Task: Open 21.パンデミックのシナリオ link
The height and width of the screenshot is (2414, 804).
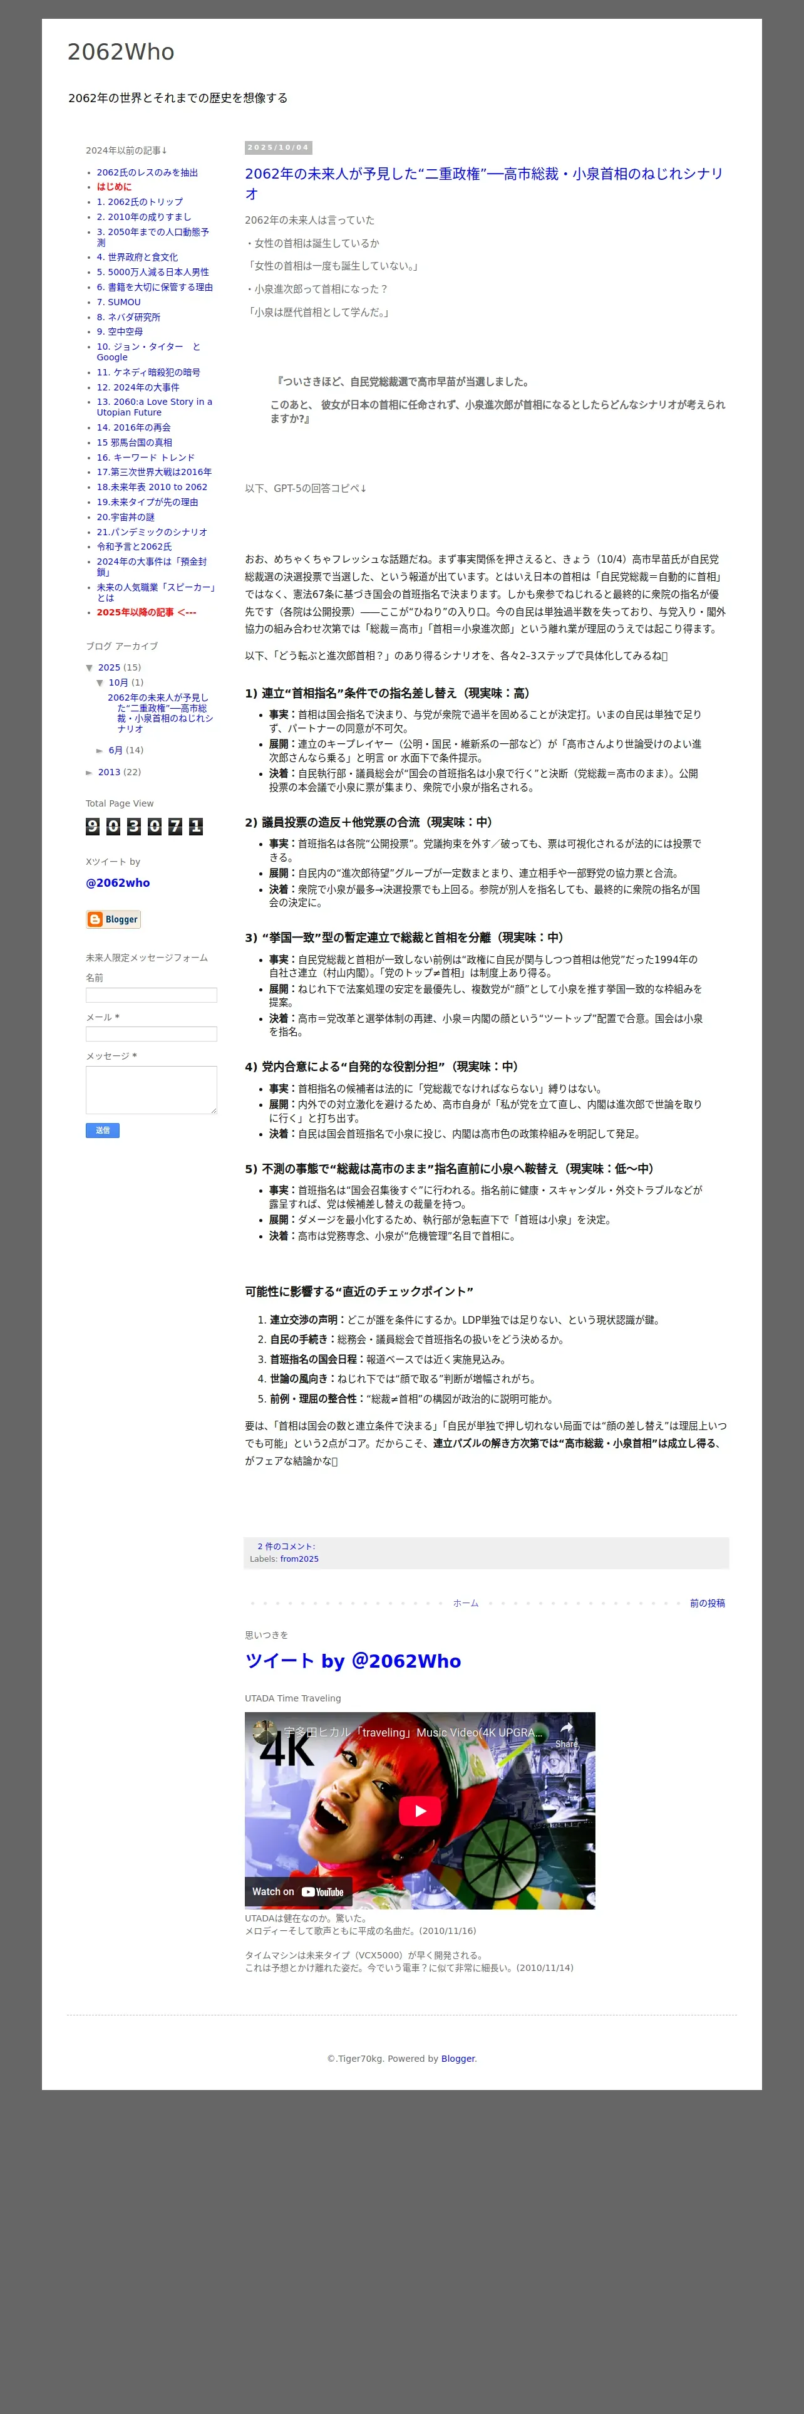Action: [x=152, y=531]
